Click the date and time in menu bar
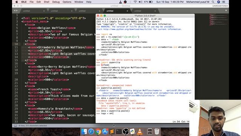This screenshot has width=241, height=136. point(170,2)
